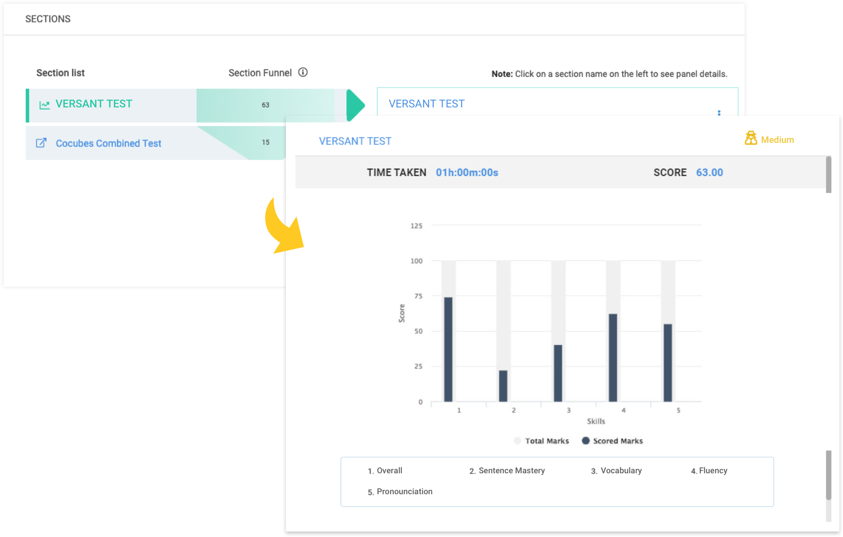This screenshot has width=843, height=537.
Task: Click the lower popup scrollbar thumb
Action: pos(828,475)
